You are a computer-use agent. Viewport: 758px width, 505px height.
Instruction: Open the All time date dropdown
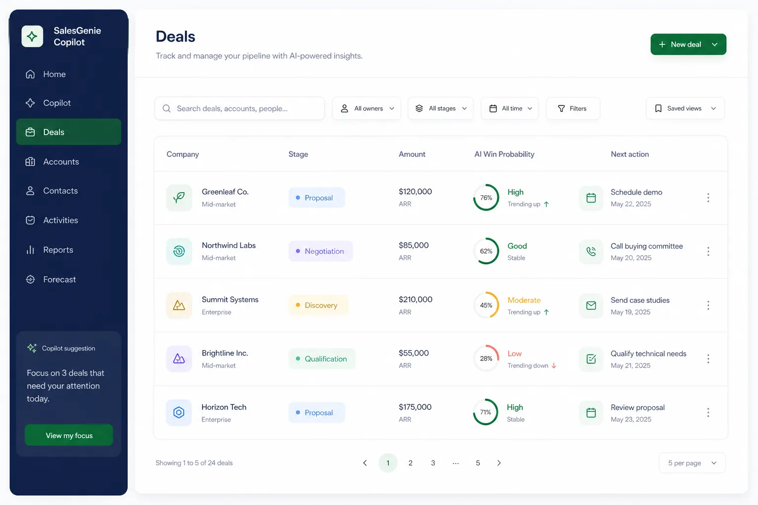tap(510, 108)
